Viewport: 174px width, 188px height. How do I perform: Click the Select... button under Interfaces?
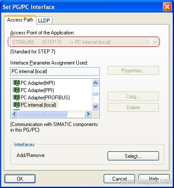coord(133,156)
